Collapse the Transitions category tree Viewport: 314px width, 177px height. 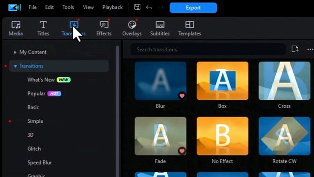(15, 66)
